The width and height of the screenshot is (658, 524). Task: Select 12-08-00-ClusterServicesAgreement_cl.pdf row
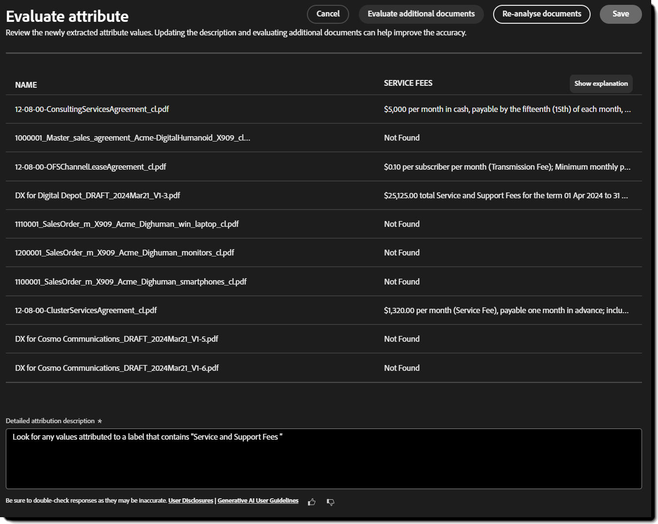point(86,310)
